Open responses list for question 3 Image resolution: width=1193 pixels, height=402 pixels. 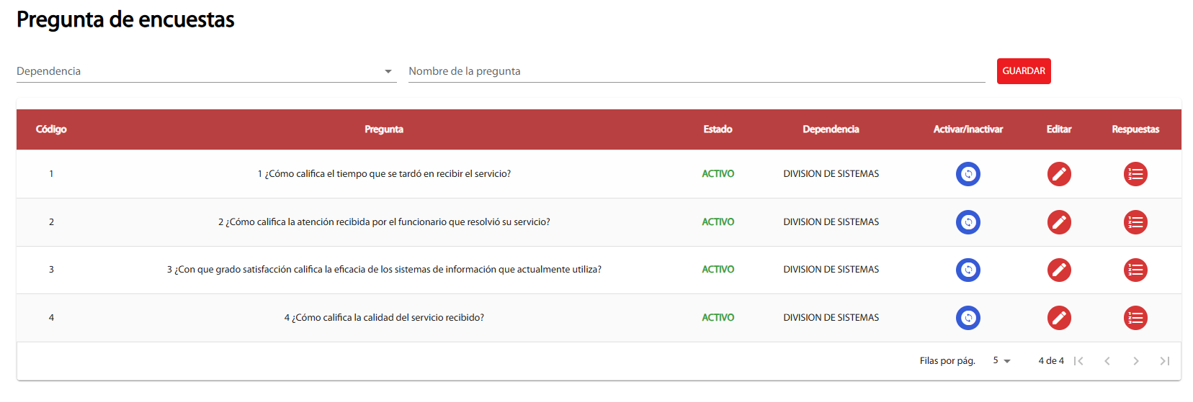(1135, 270)
